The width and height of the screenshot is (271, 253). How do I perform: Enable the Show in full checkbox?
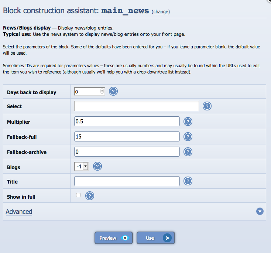coord(78,195)
